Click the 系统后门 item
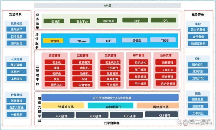 pos(17,72)
